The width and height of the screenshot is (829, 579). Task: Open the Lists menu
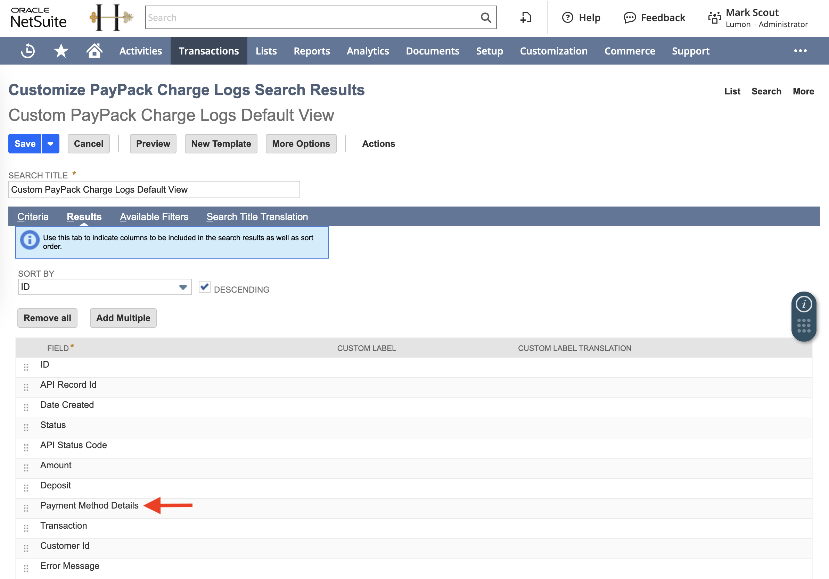(x=266, y=51)
